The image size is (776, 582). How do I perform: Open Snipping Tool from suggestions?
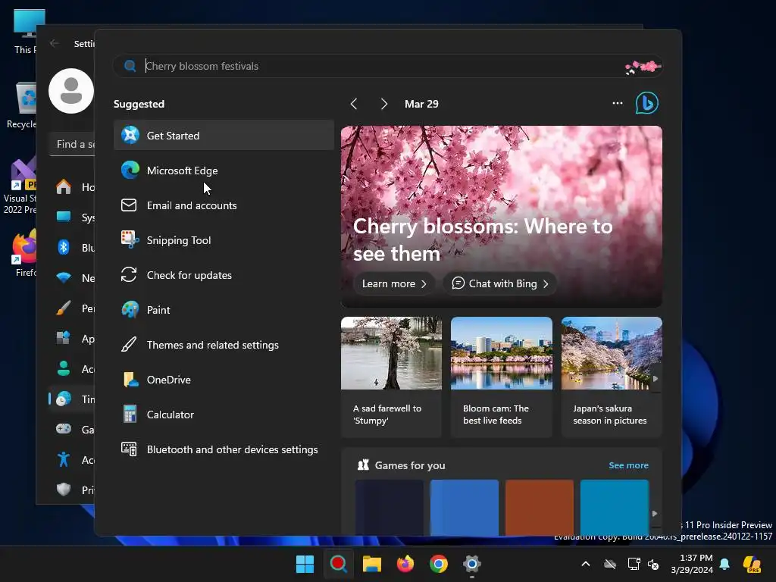[x=224, y=240]
